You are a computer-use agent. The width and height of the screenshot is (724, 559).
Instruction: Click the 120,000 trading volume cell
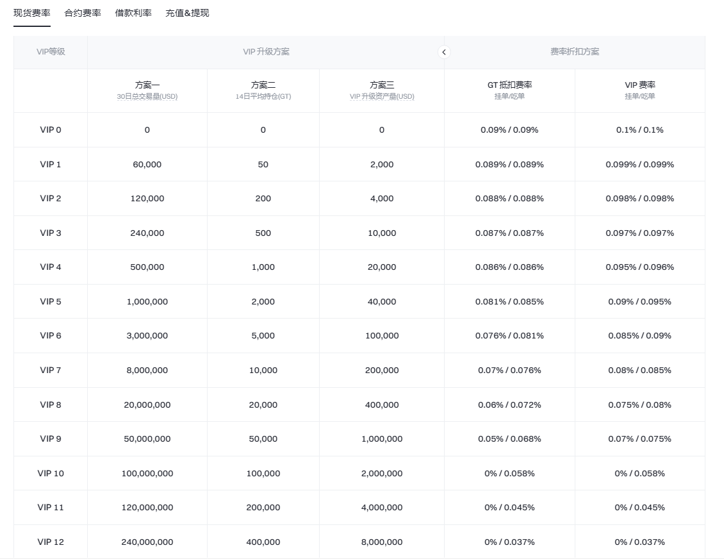tap(147, 199)
